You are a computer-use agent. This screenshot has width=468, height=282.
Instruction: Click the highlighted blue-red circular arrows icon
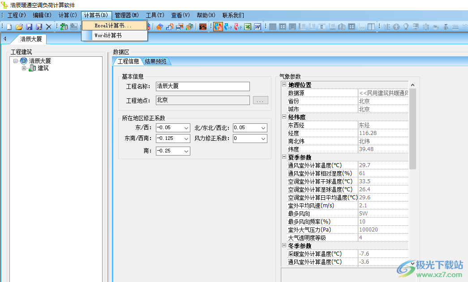tap(218, 27)
